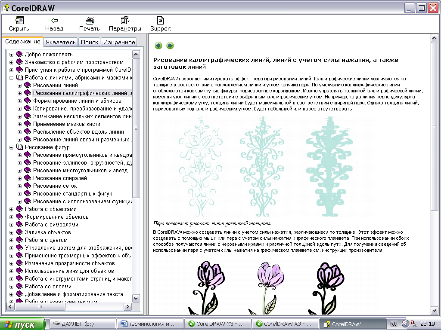Expand Использование линз для объектов node

click(x=11, y=272)
